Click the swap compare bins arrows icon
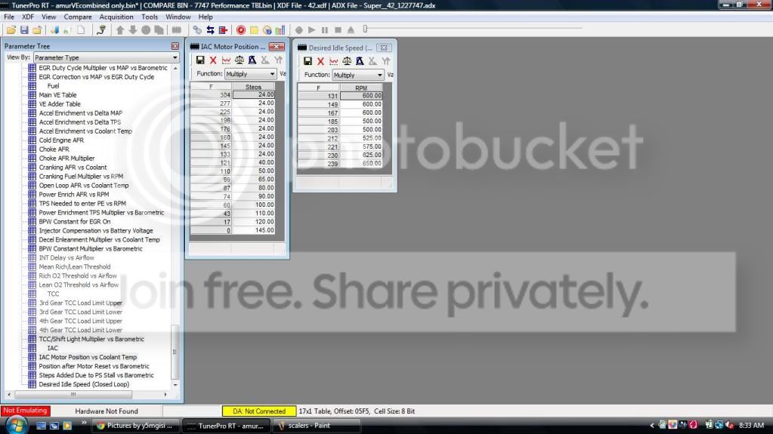The height and width of the screenshot is (434, 773). click(211, 30)
